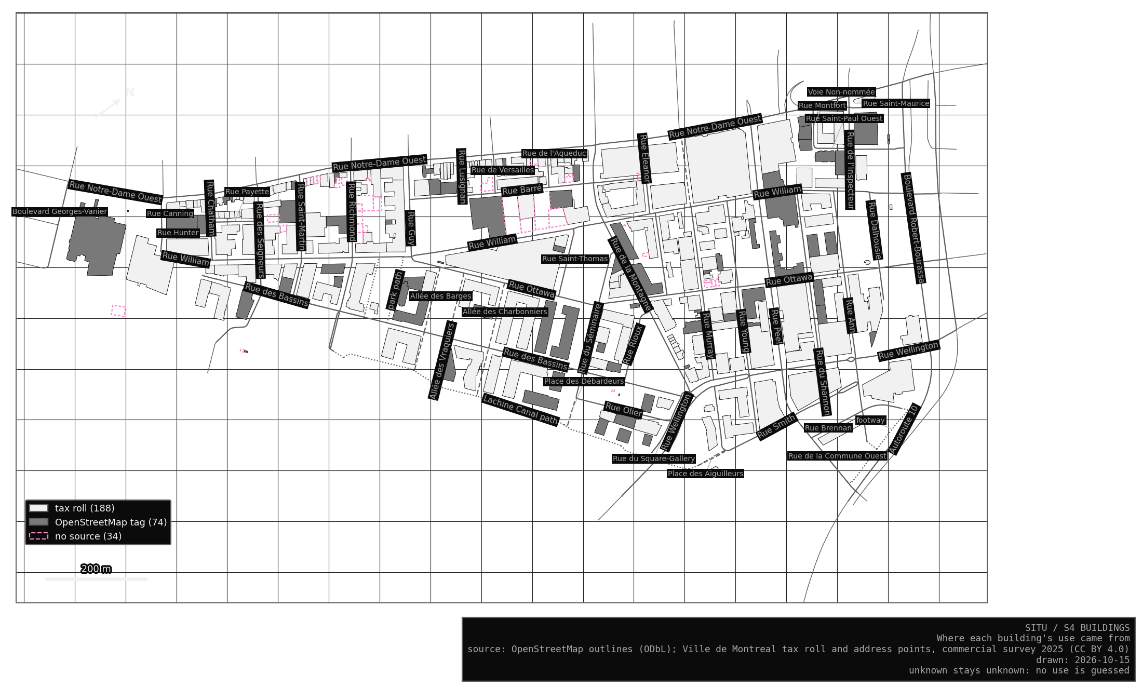Viewport: 1142px width, 688px height.
Task: Click the 'Rue Richmond' label
Action: click(352, 212)
